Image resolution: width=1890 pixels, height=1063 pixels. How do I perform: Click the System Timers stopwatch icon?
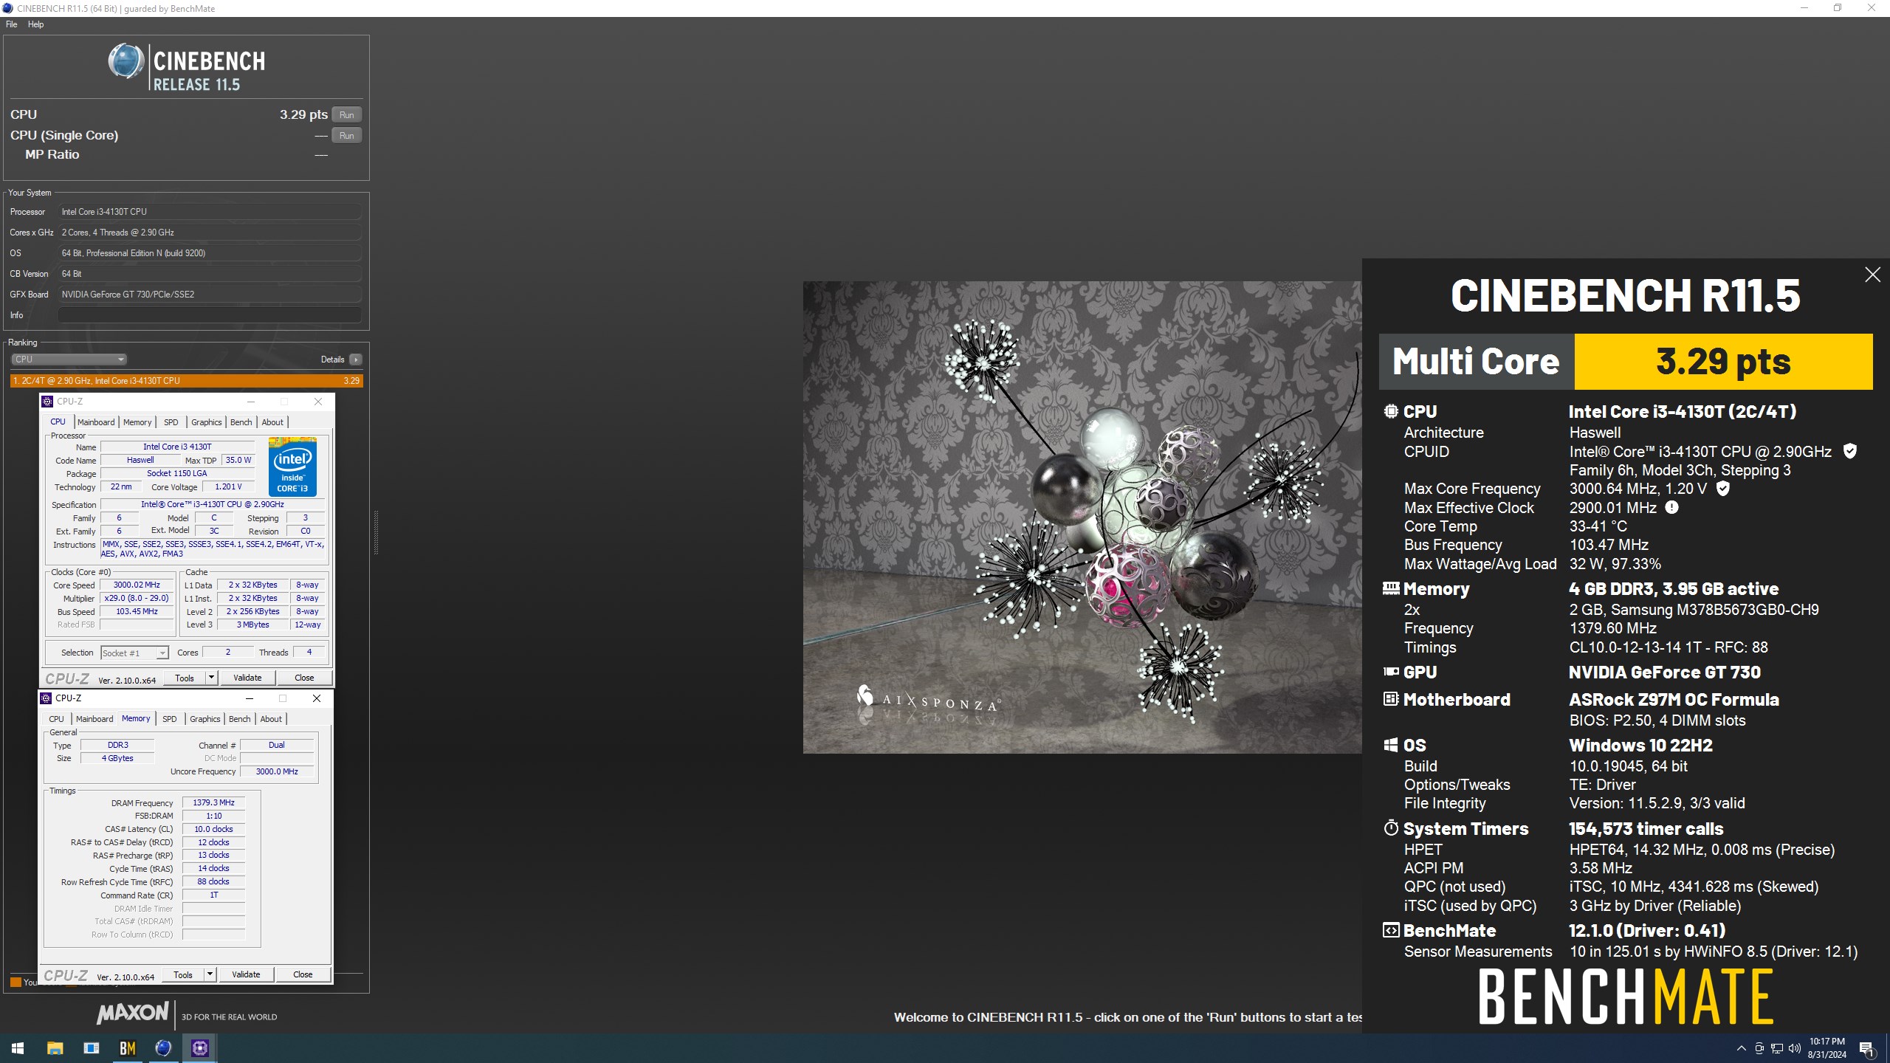1391,828
